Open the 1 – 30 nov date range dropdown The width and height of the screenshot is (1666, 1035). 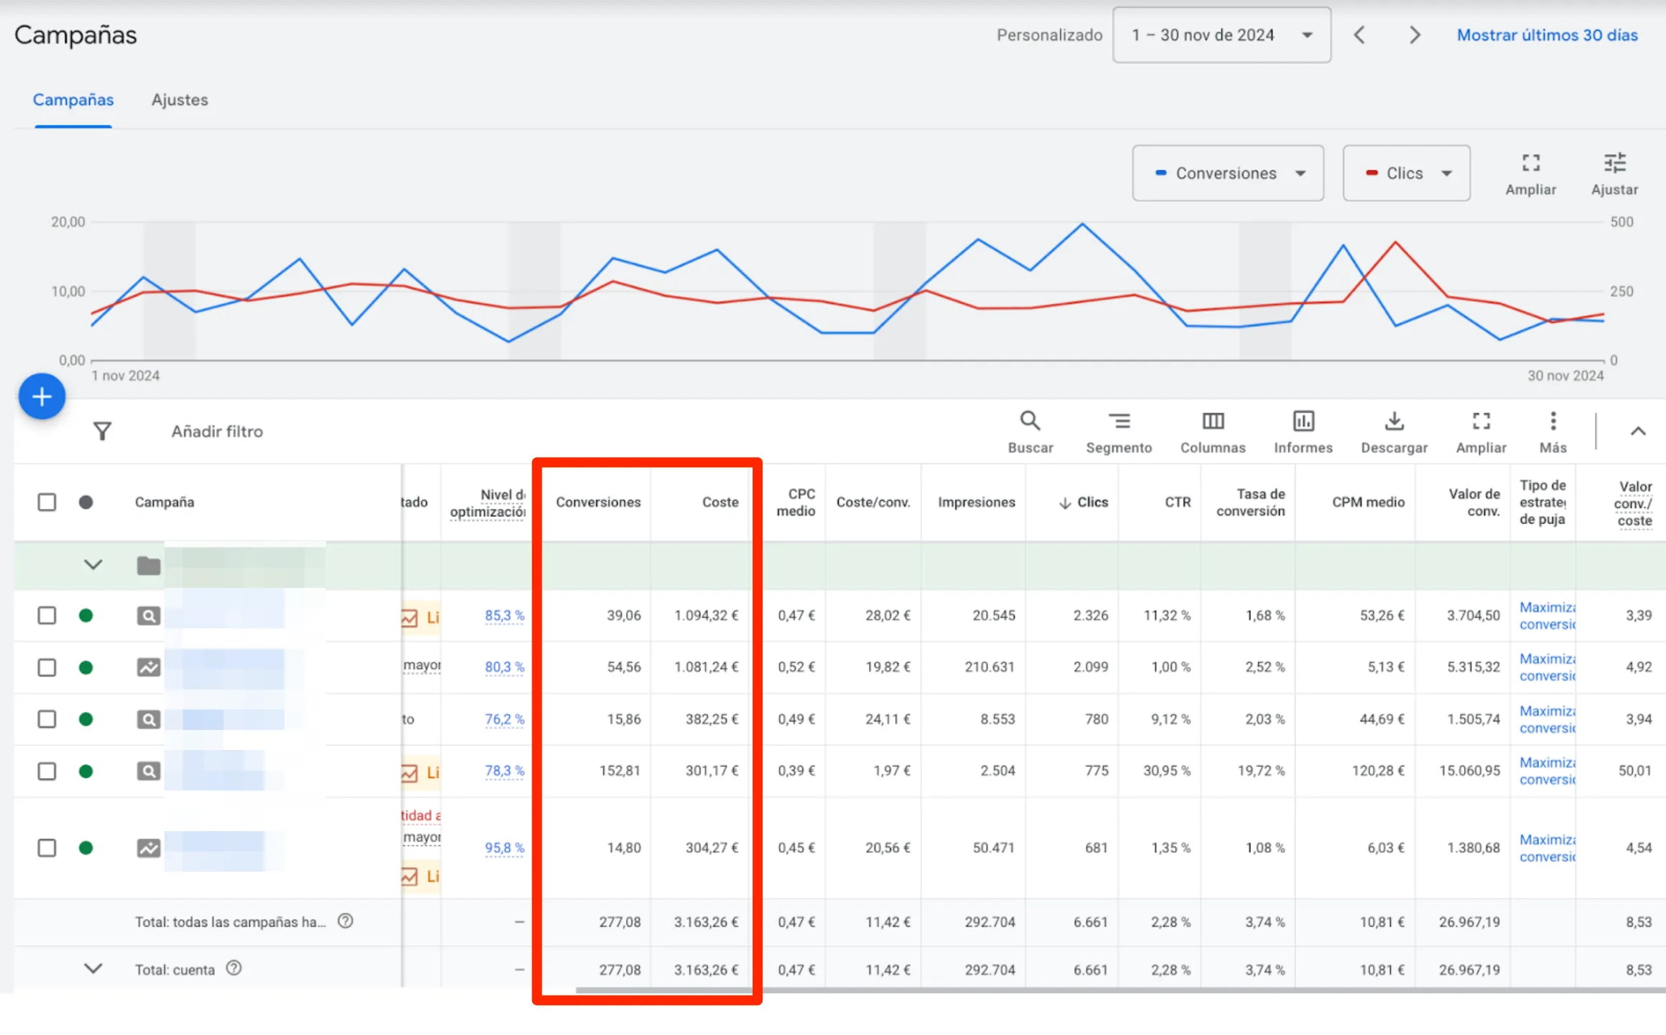(x=1221, y=35)
